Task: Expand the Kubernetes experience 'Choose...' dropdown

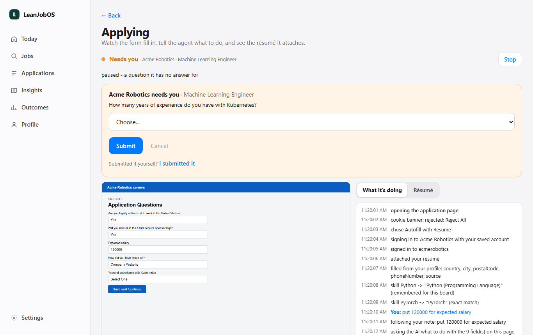Action: coord(311,122)
